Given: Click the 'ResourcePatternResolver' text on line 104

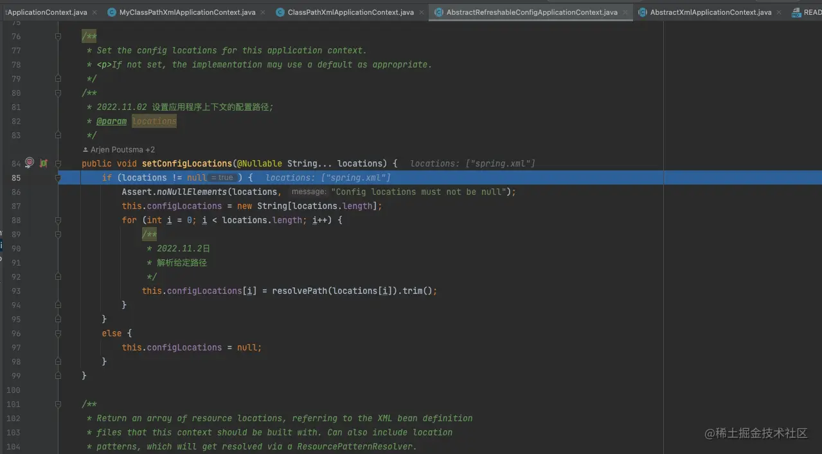Looking at the screenshot, I should tap(355, 446).
